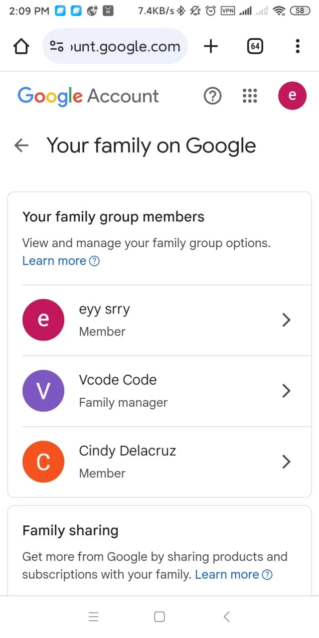Go back using the arrow beside title
Viewport: 319px width, 638px height.
pyautogui.click(x=21, y=146)
